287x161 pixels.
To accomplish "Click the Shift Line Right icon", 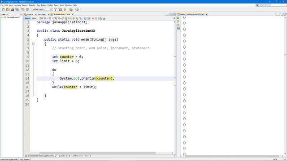I will tap(89, 18).
